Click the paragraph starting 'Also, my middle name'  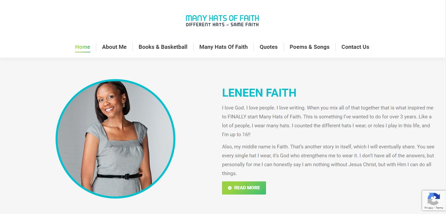[x=328, y=160]
